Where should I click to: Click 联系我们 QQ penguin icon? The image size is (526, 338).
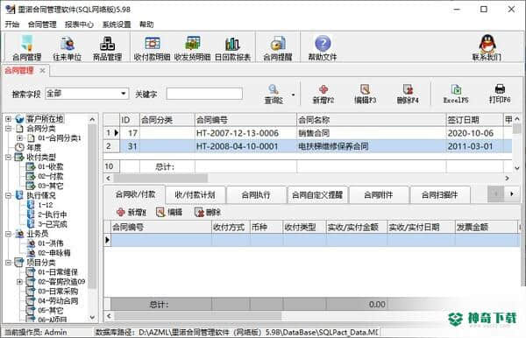(x=487, y=48)
